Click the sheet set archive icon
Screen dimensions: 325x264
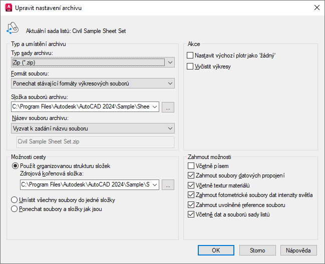pos(13,28)
